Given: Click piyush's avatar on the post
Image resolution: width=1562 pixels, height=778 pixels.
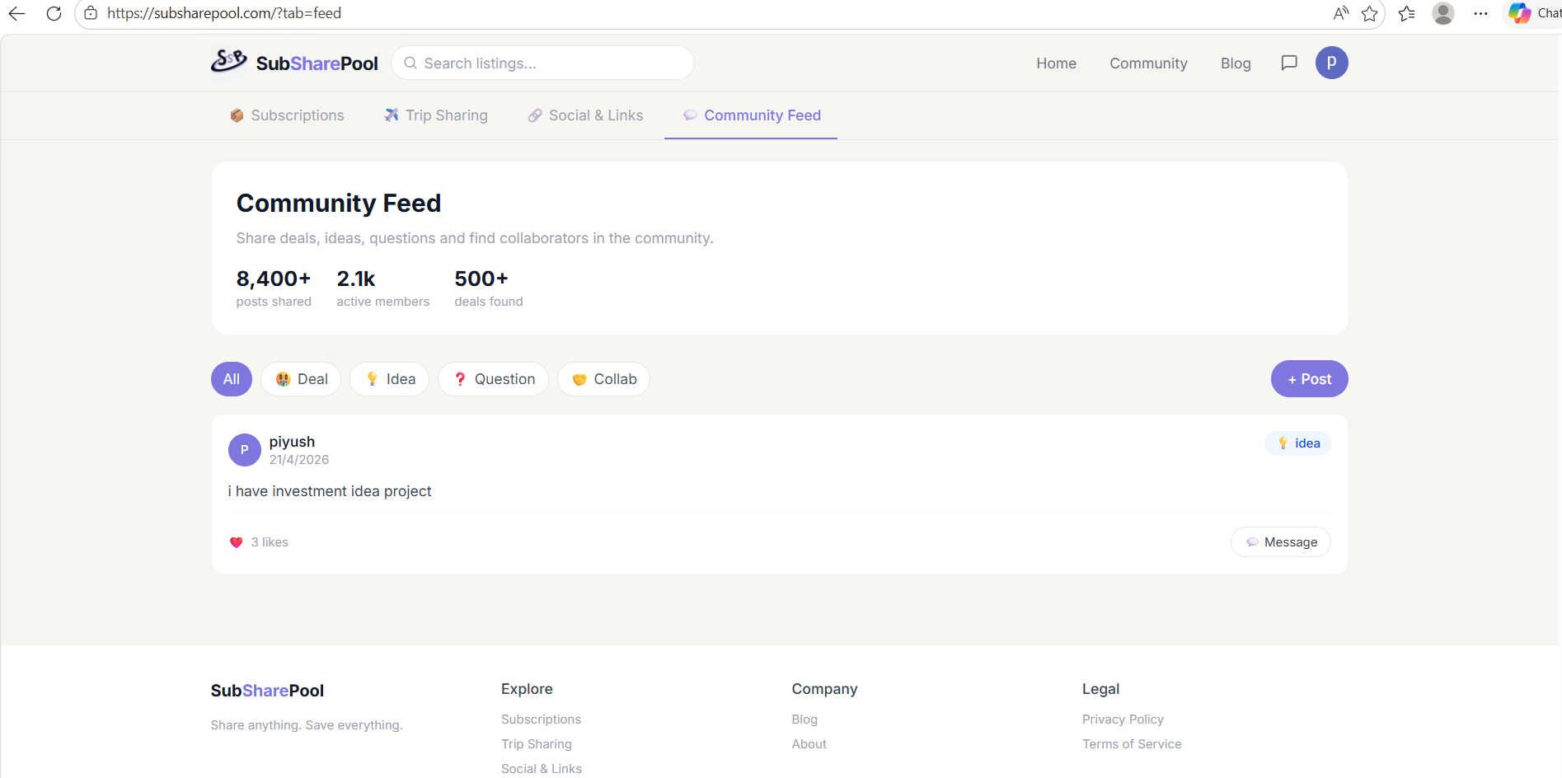Looking at the screenshot, I should (x=244, y=450).
